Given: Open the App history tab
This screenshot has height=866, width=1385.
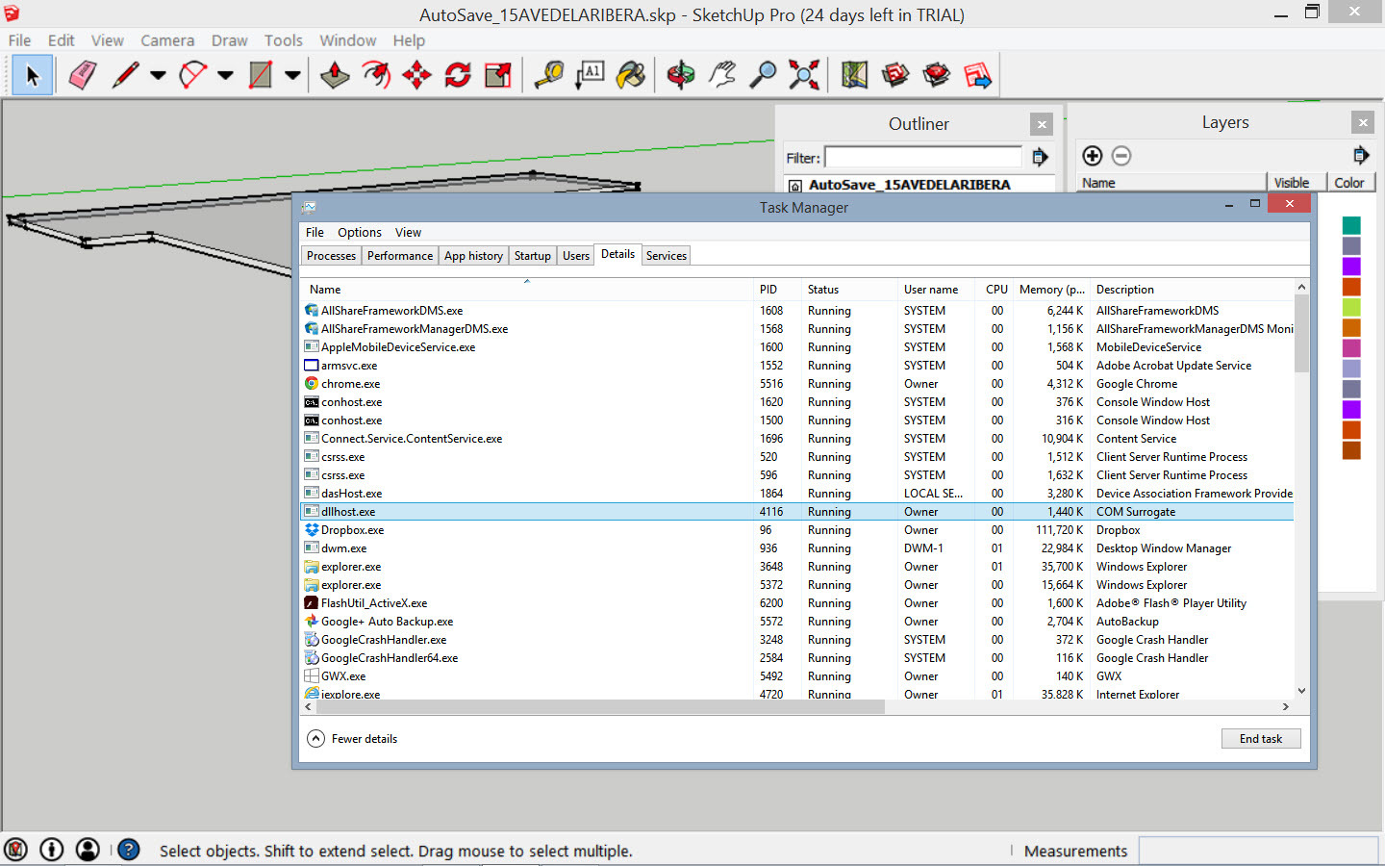Looking at the screenshot, I should (x=473, y=256).
